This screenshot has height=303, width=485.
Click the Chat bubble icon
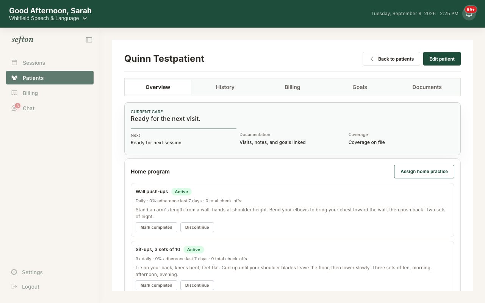point(14,108)
